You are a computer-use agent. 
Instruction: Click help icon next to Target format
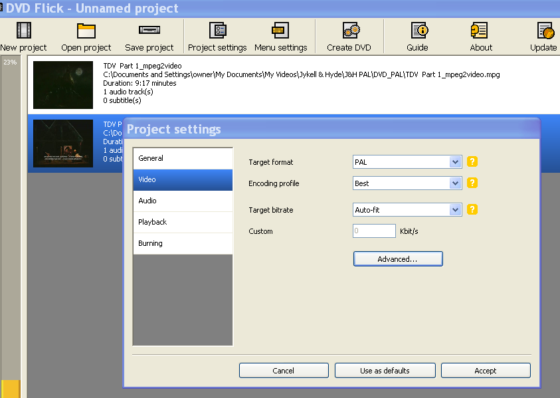tap(472, 162)
